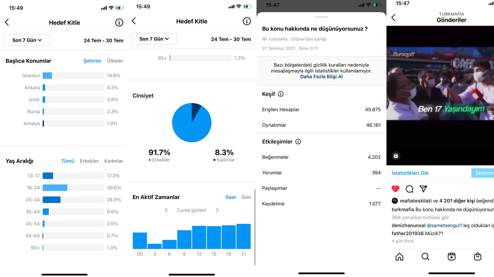Open the @sametsengul1 mention
The height and width of the screenshot is (277, 494).
click(x=444, y=225)
